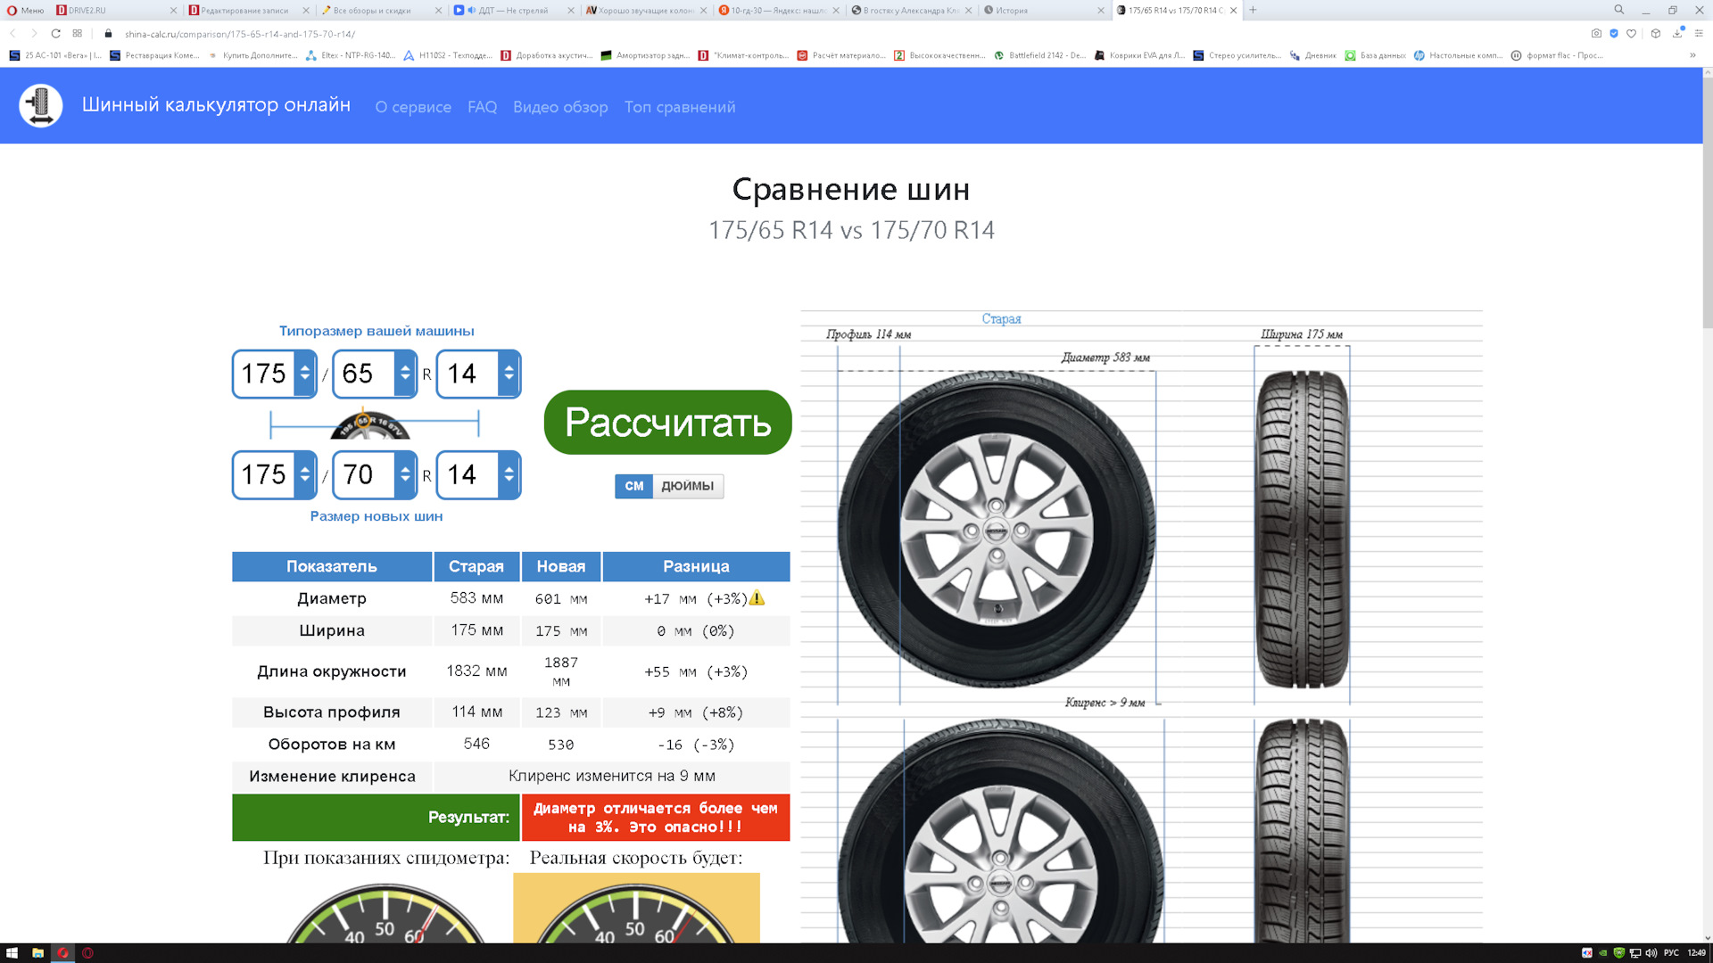Viewport: 1713px width, 963px height.
Task: Open tab search magnifier icon
Action: 1618,10
